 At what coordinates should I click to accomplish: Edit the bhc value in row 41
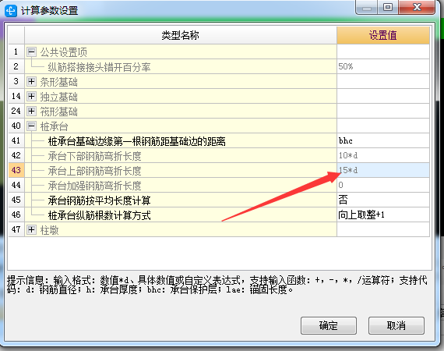[382, 140]
